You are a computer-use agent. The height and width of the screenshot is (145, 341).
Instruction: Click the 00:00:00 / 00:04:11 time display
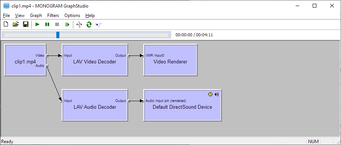pyautogui.click(x=194, y=35)
